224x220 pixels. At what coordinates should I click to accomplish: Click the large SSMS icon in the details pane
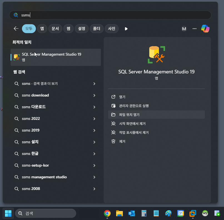tap(156, 55)
